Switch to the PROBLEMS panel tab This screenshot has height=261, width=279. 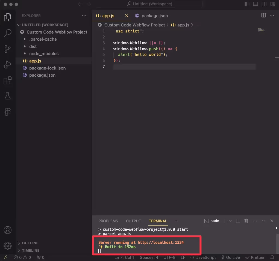click(x=108, y=221)
